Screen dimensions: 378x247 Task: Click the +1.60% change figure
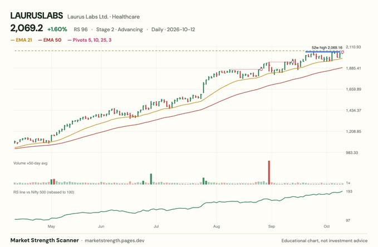point(57,29)
